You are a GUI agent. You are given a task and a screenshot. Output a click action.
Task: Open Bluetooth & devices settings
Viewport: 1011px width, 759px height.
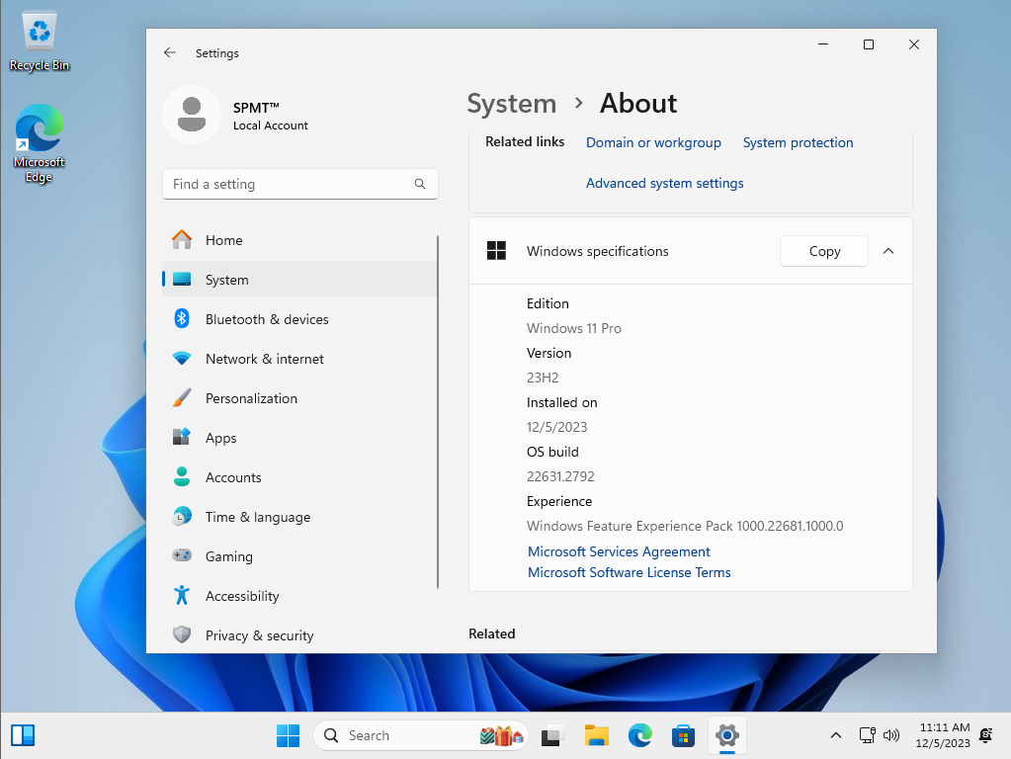(299, 319)
